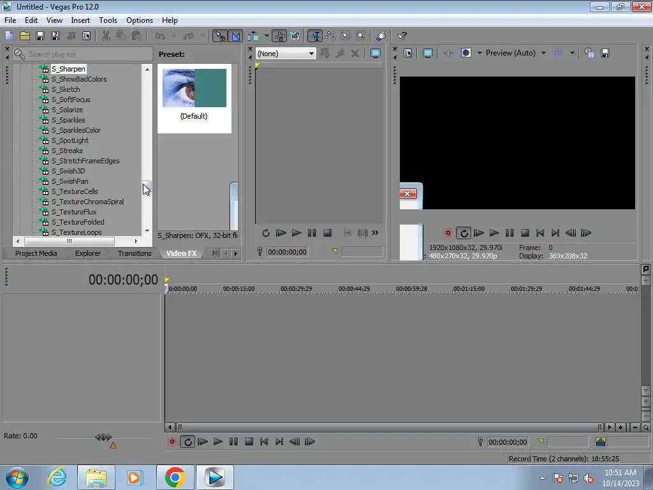
Task: Click Video Preview on External Monitor icon
Action: [427, 53]
